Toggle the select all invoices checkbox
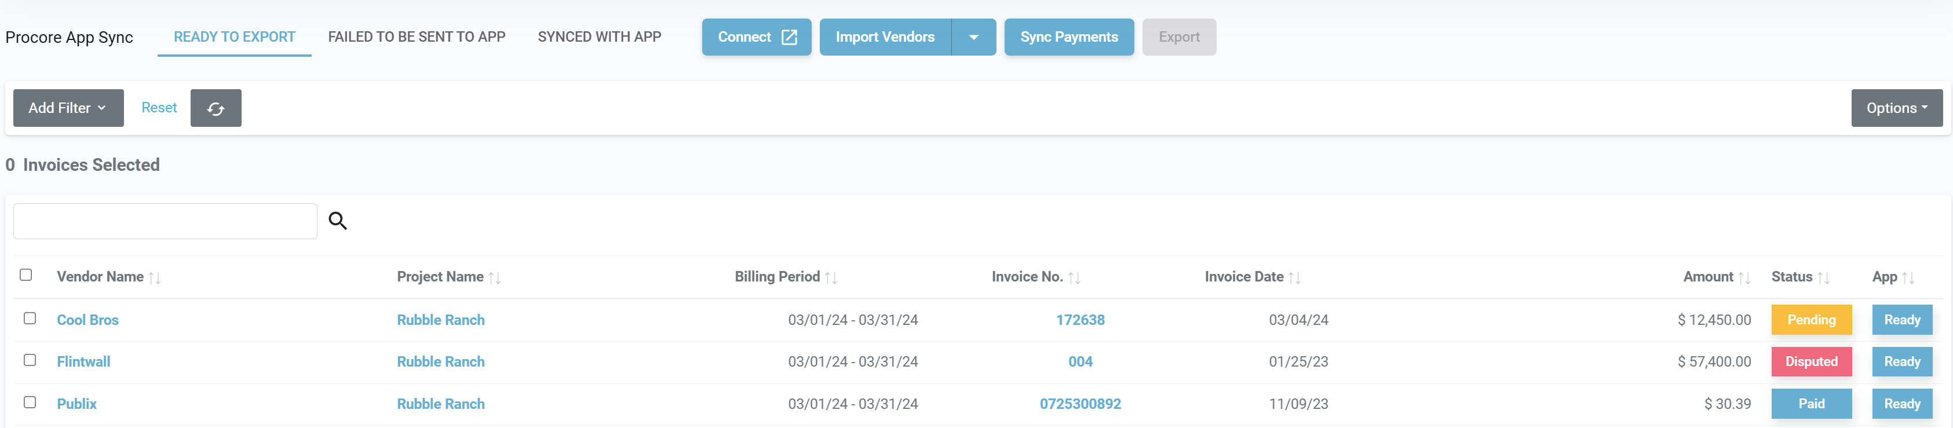Screen dimensions: 1953x428 click(25, 275)
